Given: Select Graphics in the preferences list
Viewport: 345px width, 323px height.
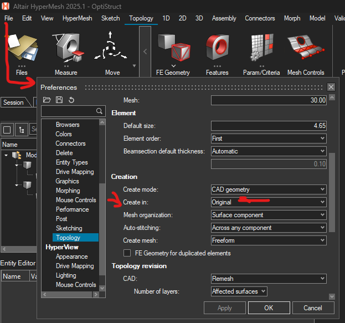Looking at the screenshot, I should click(67, 181).
